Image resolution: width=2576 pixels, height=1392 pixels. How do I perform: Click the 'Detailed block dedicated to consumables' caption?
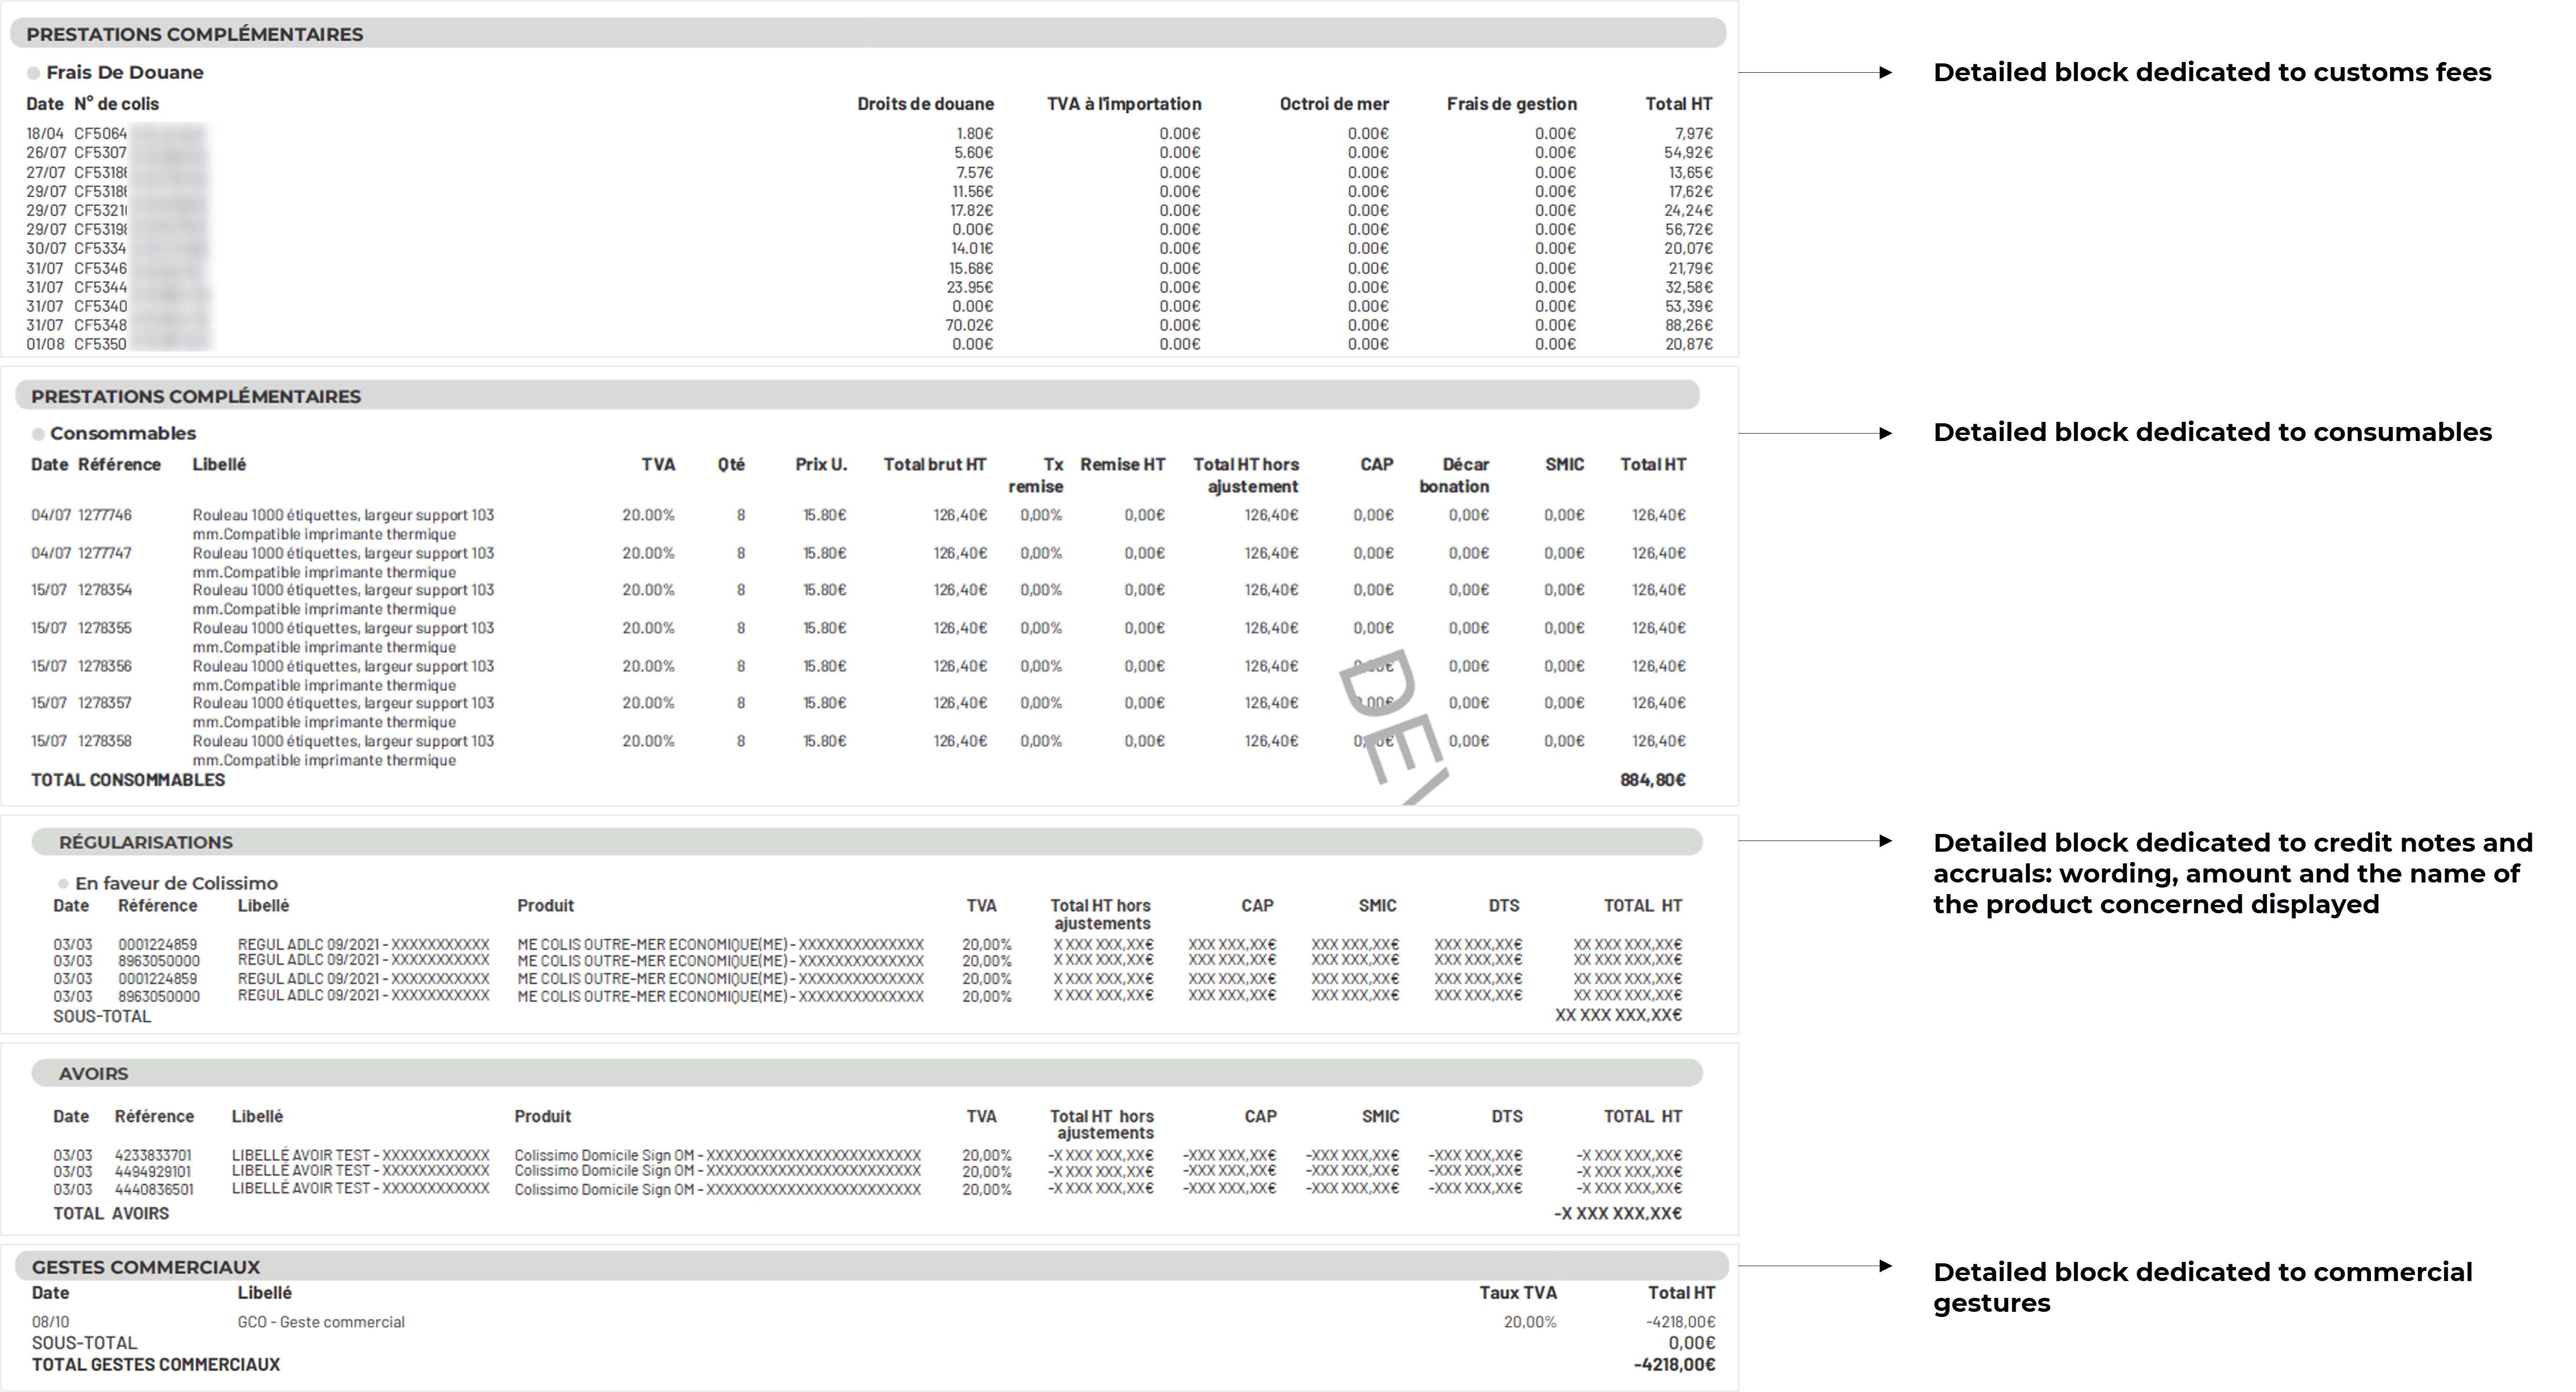pos(2212,432)
